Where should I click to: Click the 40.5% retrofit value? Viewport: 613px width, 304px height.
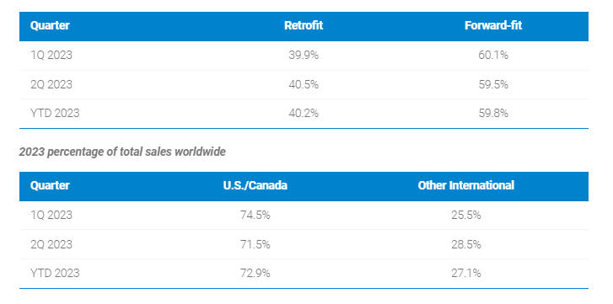[304, 85]
